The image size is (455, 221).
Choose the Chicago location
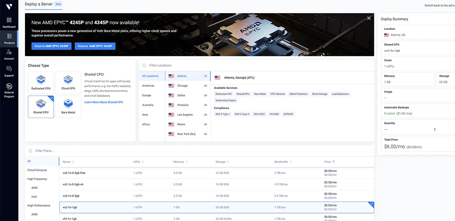(188, 86)
